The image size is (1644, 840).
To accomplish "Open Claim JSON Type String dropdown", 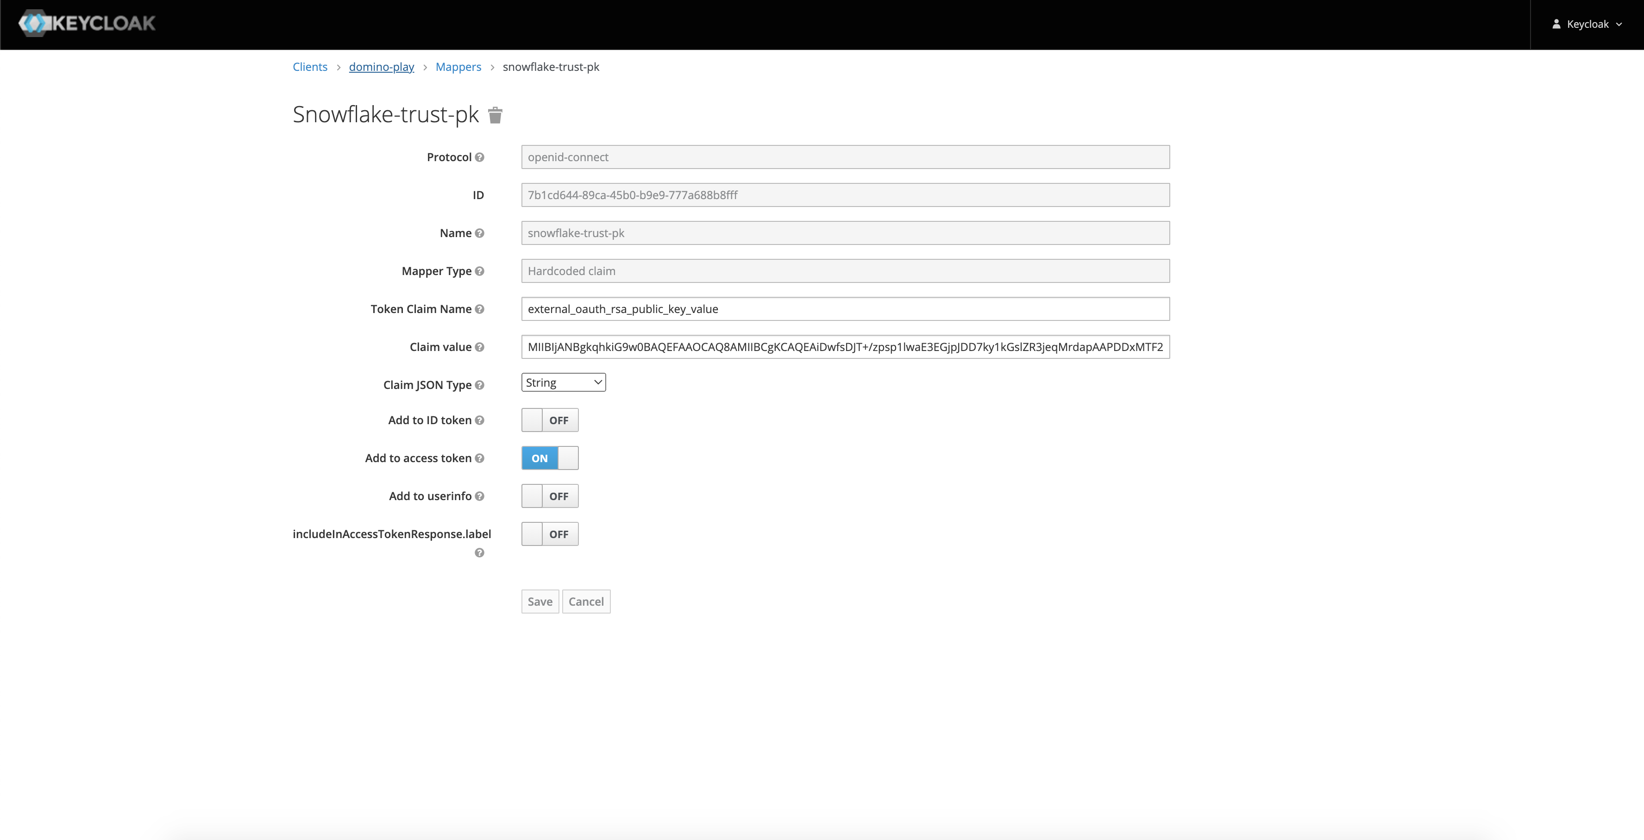I will pos(564,382).
